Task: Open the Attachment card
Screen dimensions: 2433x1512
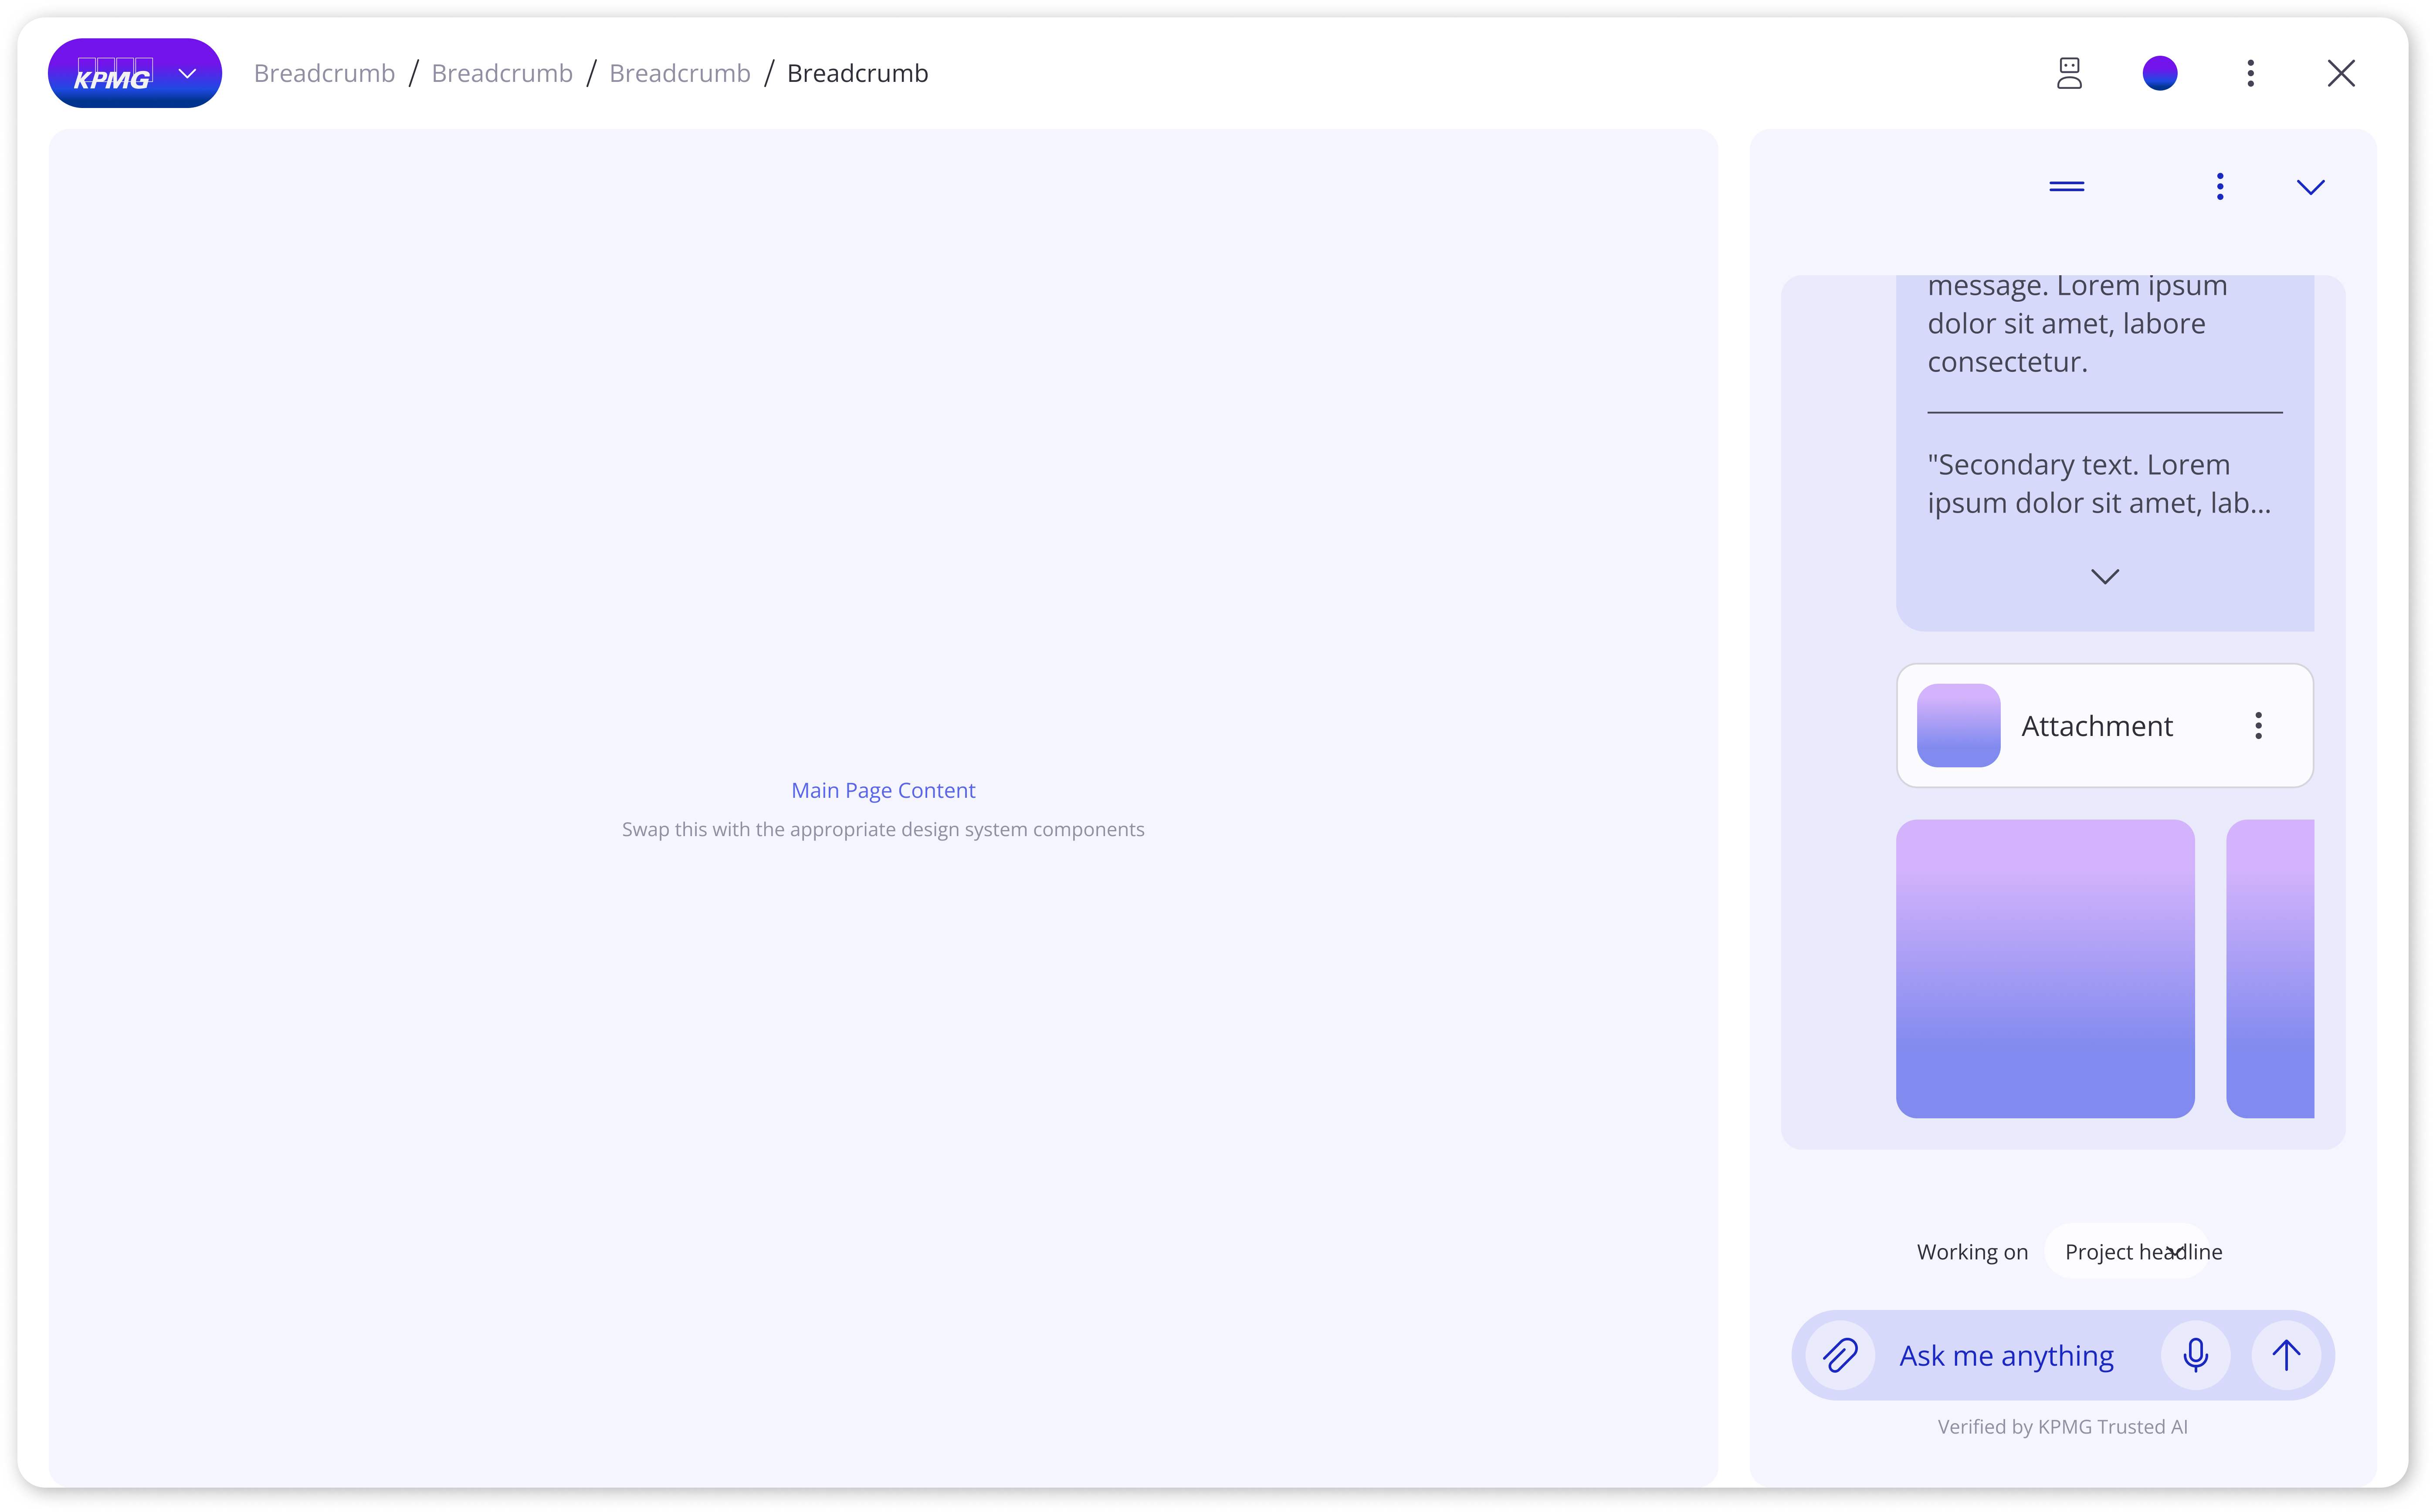Action: tap(2104, 725)
